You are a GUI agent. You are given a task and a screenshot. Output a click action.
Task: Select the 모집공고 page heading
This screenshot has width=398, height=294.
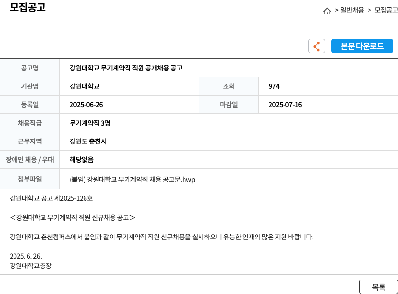tap(28, 7)
